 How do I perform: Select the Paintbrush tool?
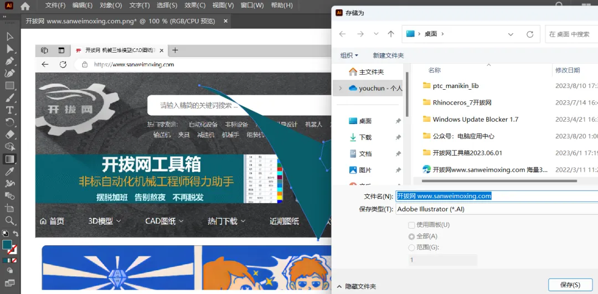(x=10, y=97)
